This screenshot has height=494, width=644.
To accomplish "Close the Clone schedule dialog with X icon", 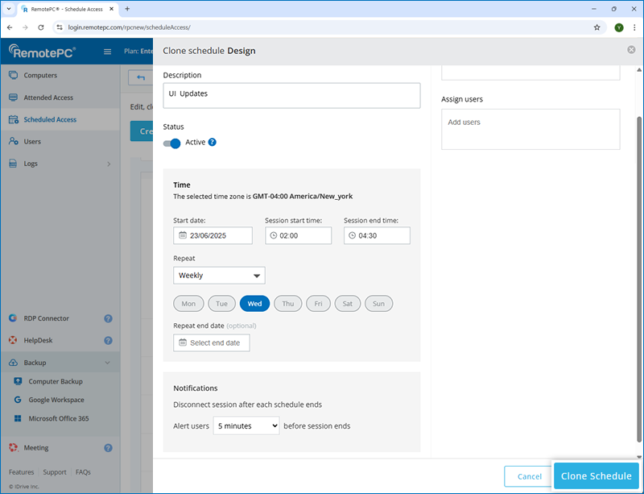I will [631, 50].
